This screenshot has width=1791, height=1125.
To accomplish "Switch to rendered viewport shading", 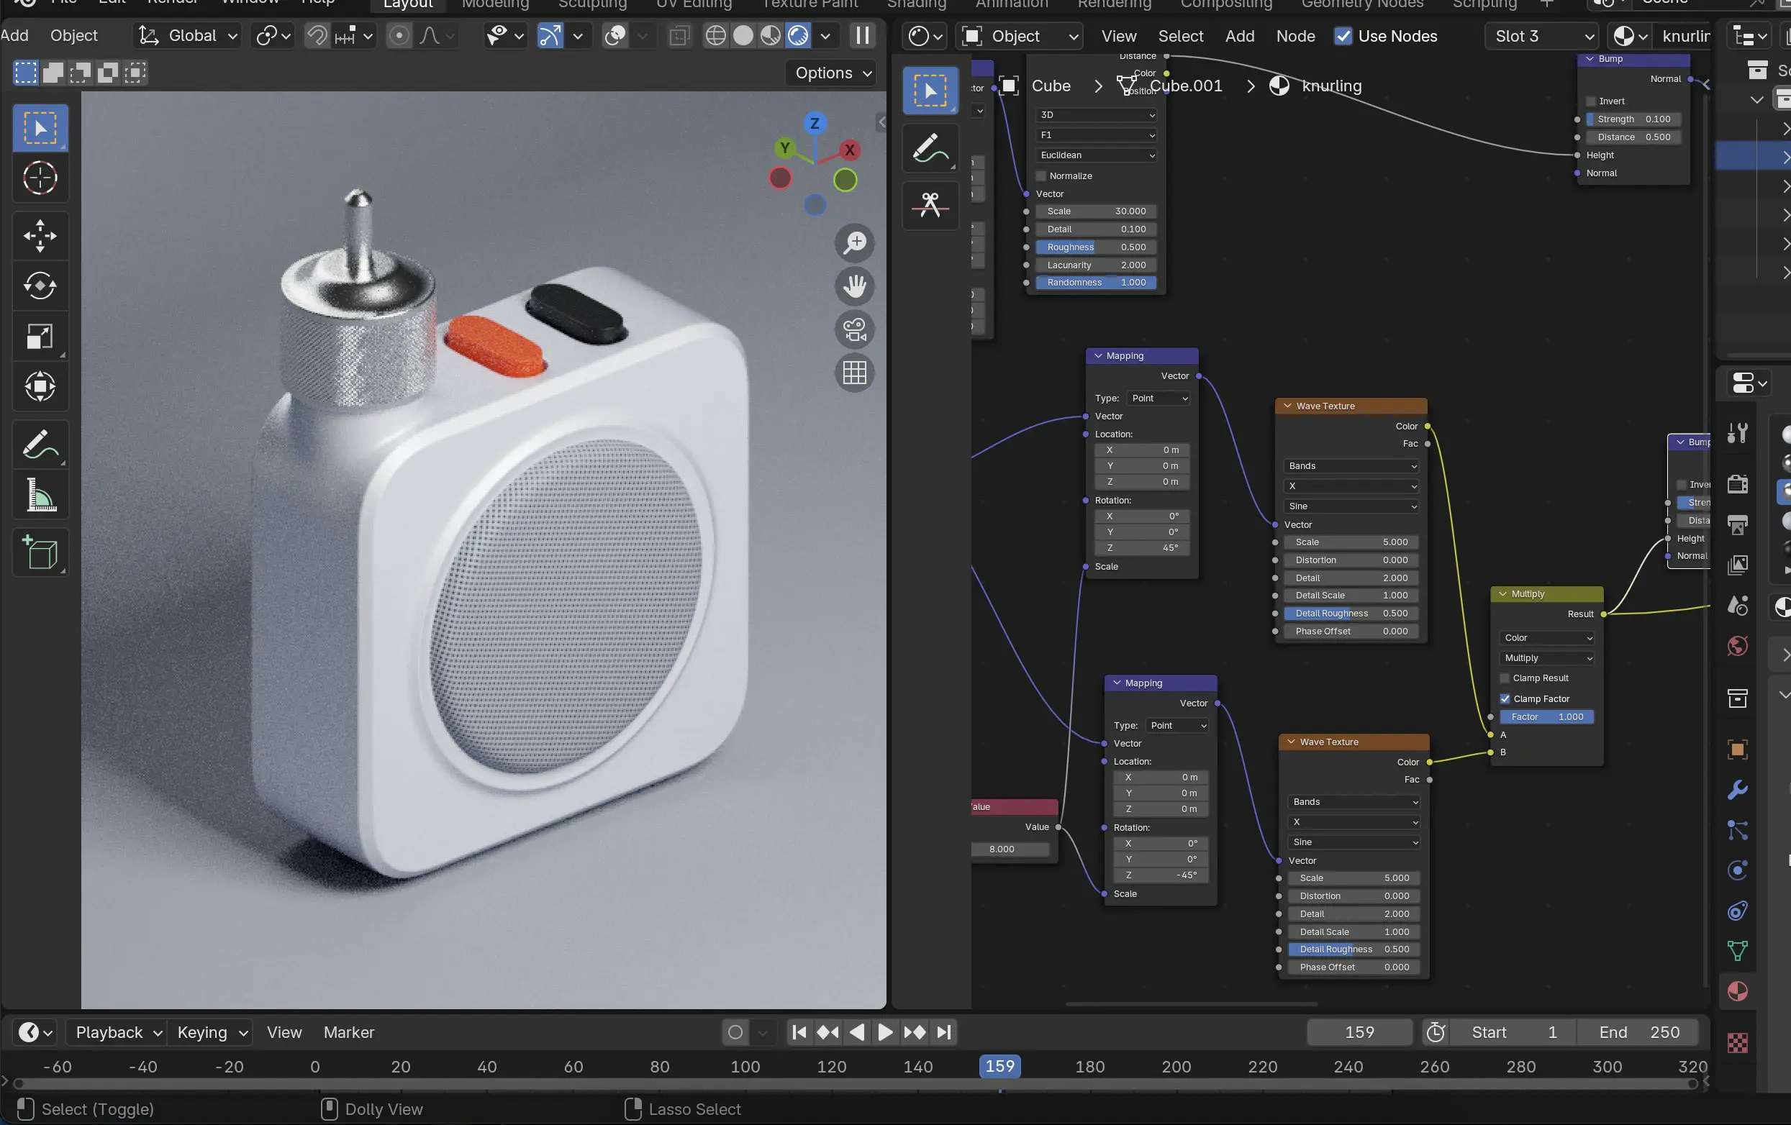I will [798, 36].
